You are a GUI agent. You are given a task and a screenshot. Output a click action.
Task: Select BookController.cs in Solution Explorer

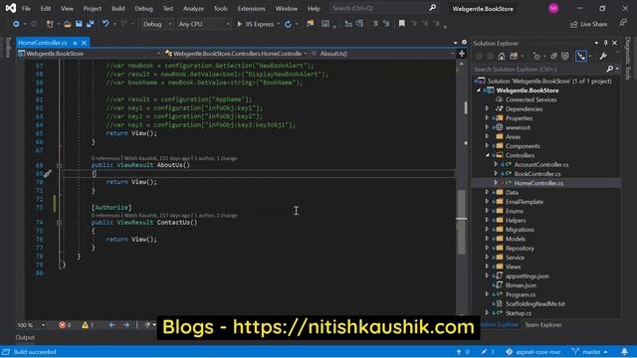tap(537, 174)
